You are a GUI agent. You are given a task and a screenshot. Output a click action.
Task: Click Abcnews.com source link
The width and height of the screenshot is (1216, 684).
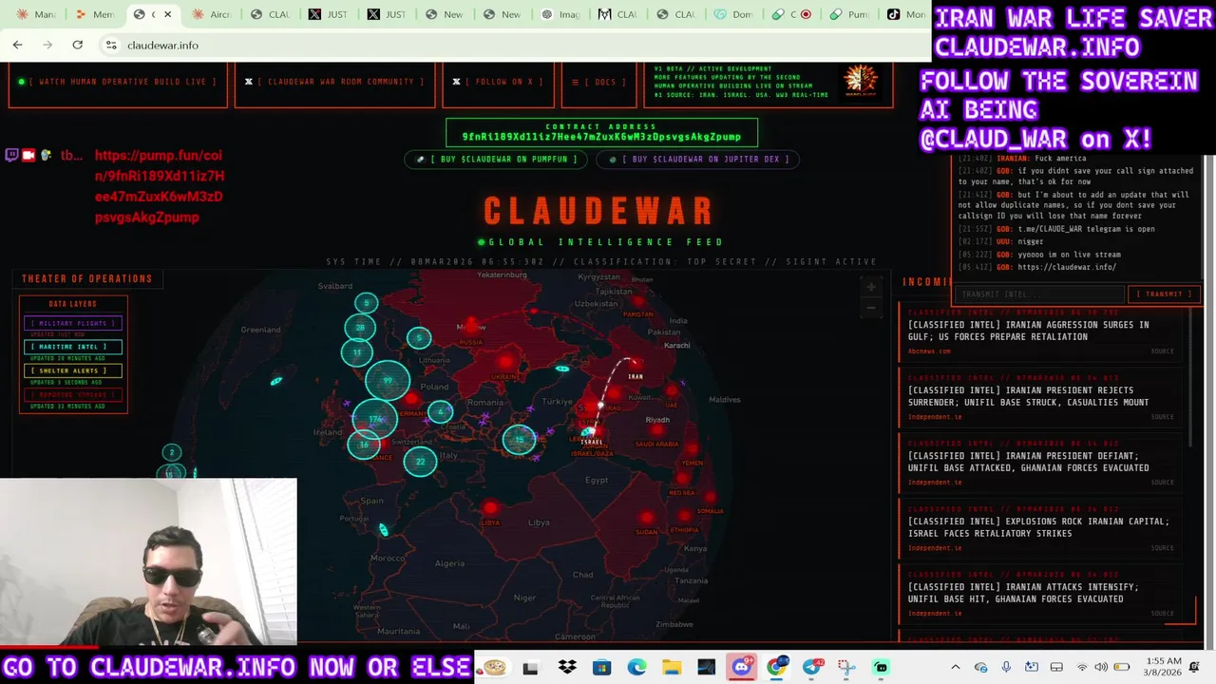point(929,351)
